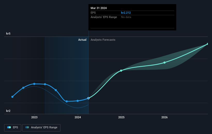Click the Actual section label
The width and height of the screenshot is (212, 134).
click(x=82, y=40)
